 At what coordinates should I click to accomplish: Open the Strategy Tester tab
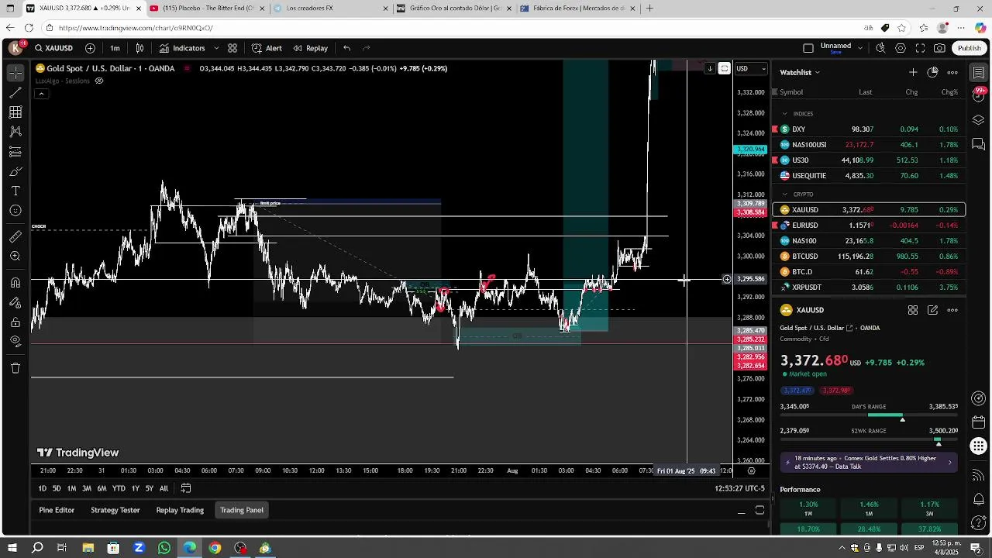115,510
